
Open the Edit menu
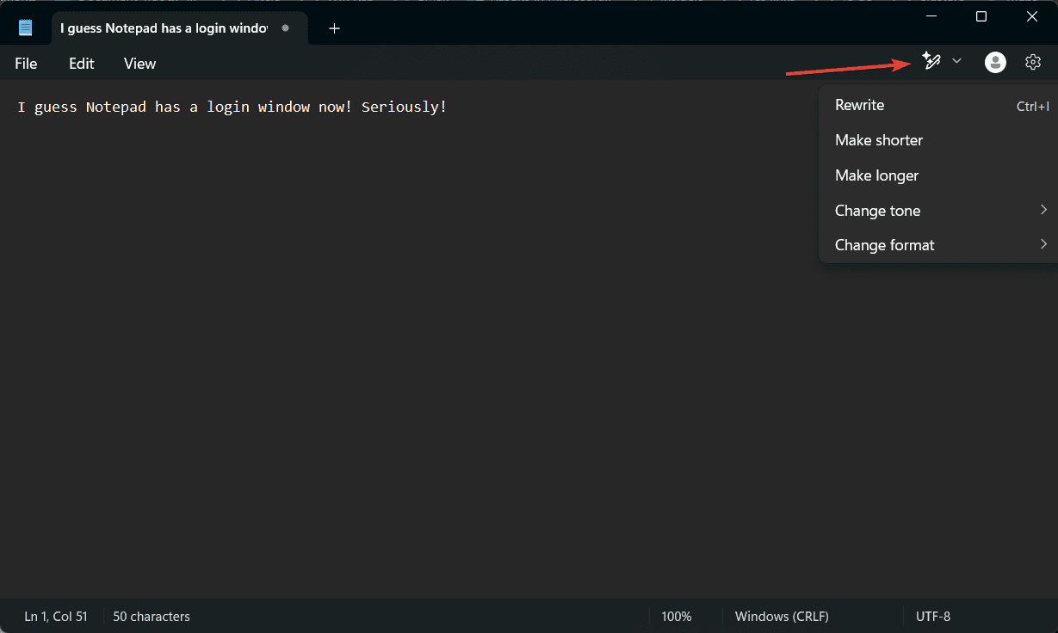click(82, 64)
